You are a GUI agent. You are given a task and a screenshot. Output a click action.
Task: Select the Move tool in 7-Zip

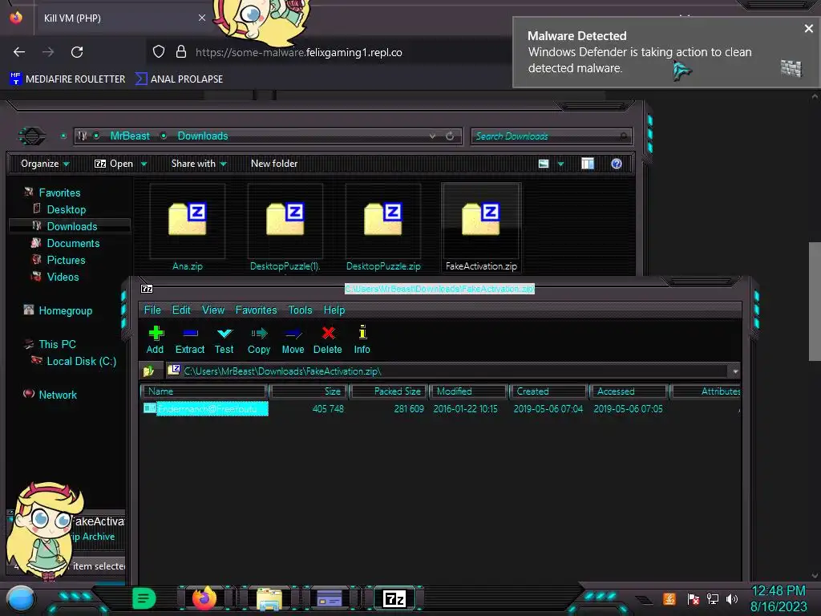point(293,339)
